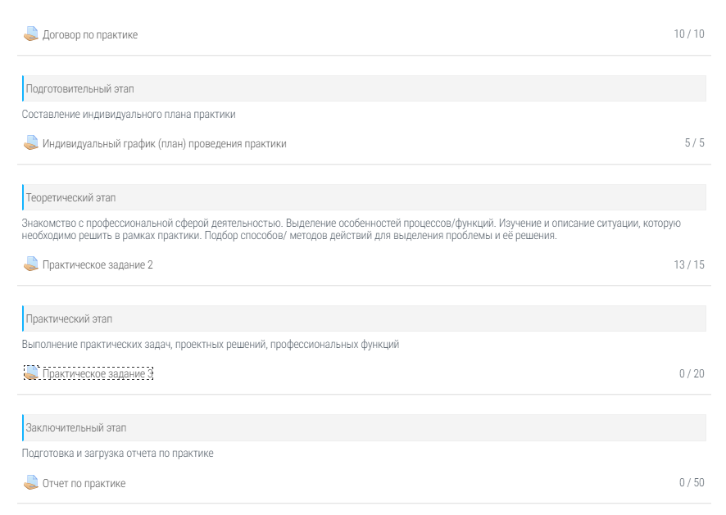726x515 pixels.
Task: Open the Практическое задание 2 assignment
Action: click(x=98, y=264)
